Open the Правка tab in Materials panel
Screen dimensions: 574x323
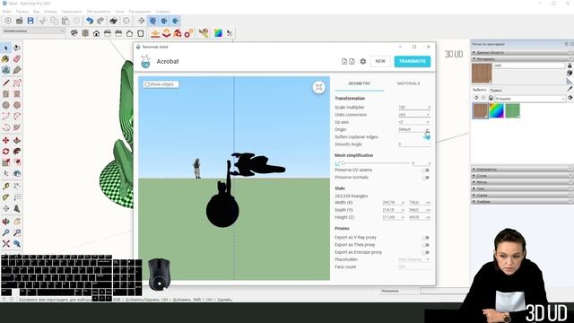(x=496, y=90)
